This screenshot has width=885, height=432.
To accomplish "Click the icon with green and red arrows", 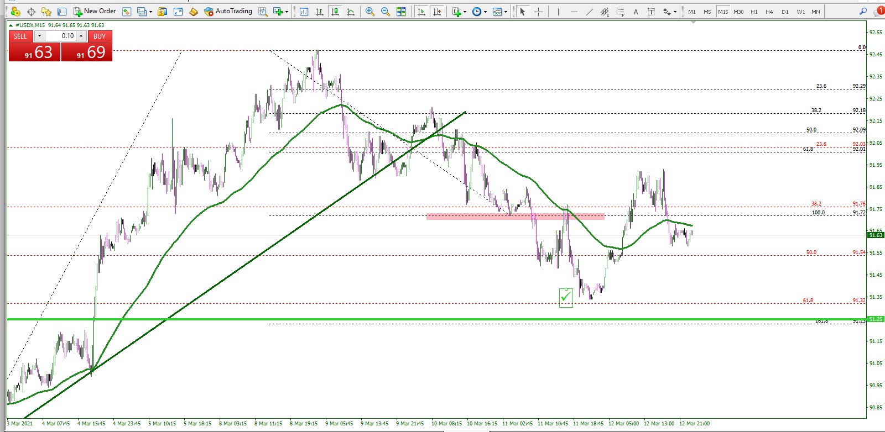I will pos(127,11).
